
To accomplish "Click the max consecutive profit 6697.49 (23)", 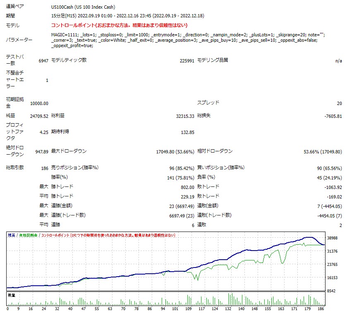I will (x=182, y=216).
